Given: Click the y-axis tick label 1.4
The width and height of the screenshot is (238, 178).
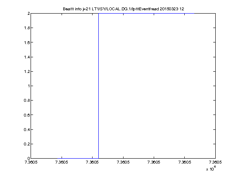Looking at the screenshot, I should pos(27,57).
